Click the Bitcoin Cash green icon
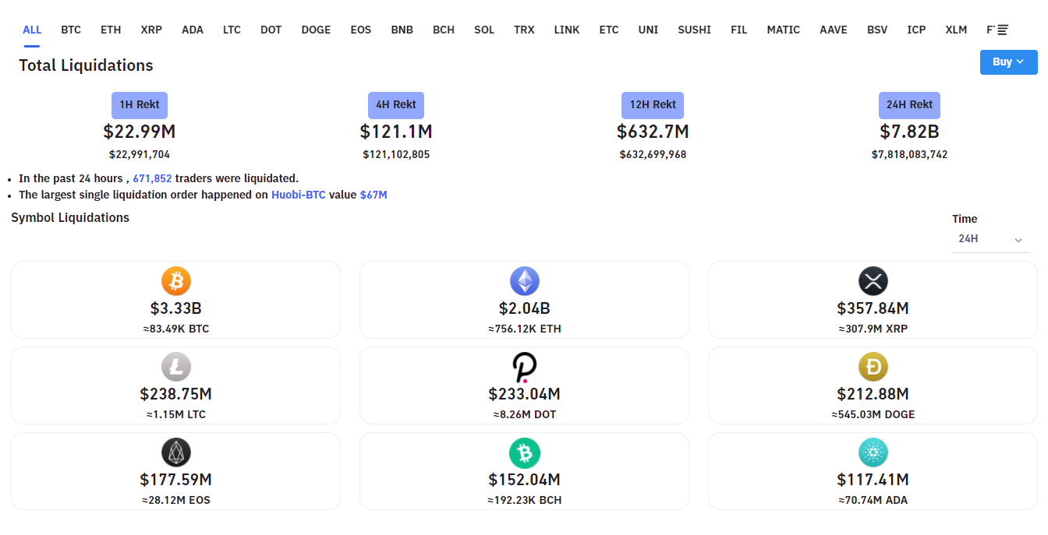Viewport: 1048px width, 535px height. 524,452
